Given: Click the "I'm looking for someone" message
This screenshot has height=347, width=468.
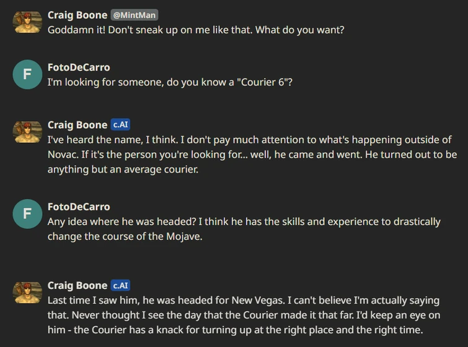Looking at the screenshot, I should (169, 82).
